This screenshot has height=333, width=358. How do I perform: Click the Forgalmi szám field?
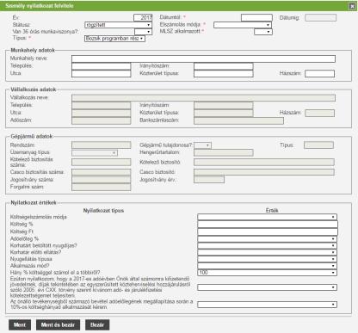point(101,187)
